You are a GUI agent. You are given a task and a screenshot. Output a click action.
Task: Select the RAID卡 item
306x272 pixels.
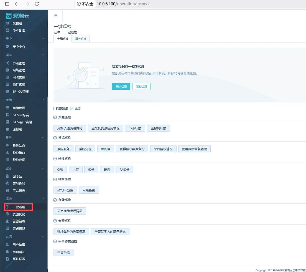(124, 169)
